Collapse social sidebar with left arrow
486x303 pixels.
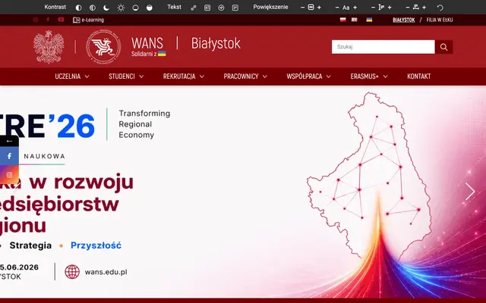pos(9,141)
